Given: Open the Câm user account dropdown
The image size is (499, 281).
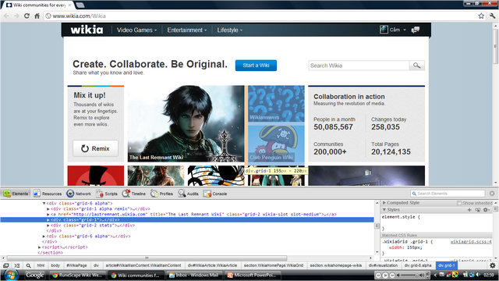Looking at the screenshot, I should click(x=393, y=30).
